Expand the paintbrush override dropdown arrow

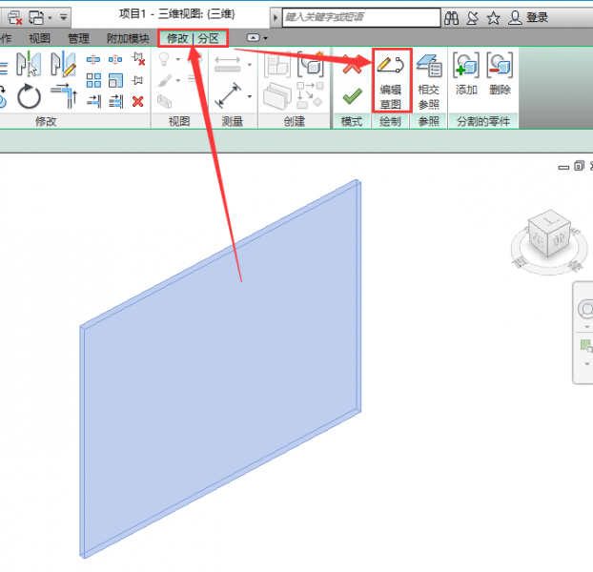[x=177, y=80]
